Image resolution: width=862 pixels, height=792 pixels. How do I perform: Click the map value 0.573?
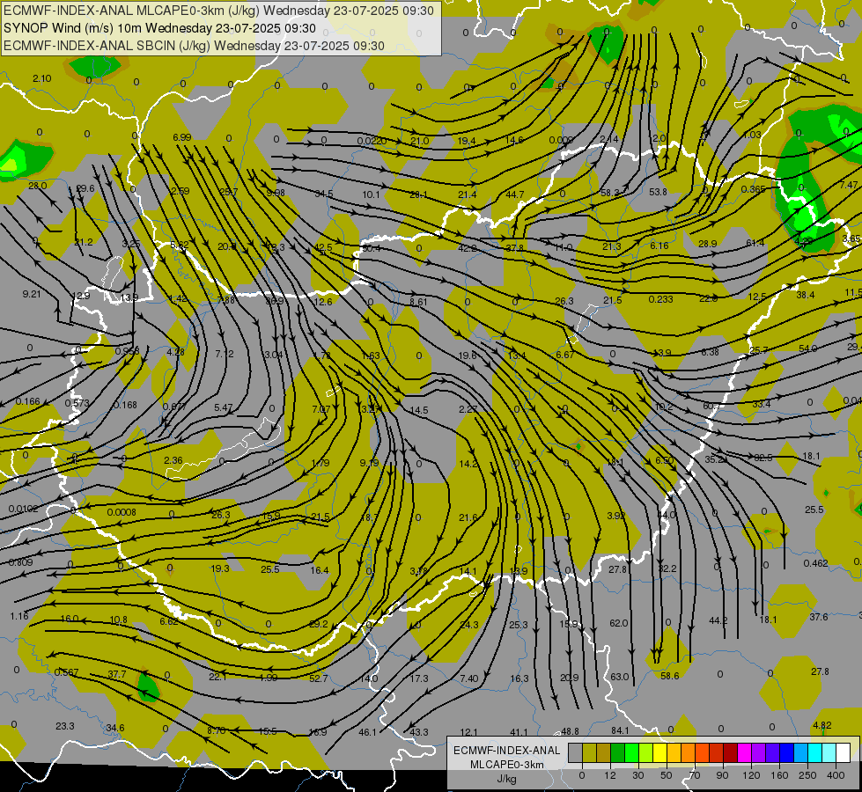click(x=77, y=403)
